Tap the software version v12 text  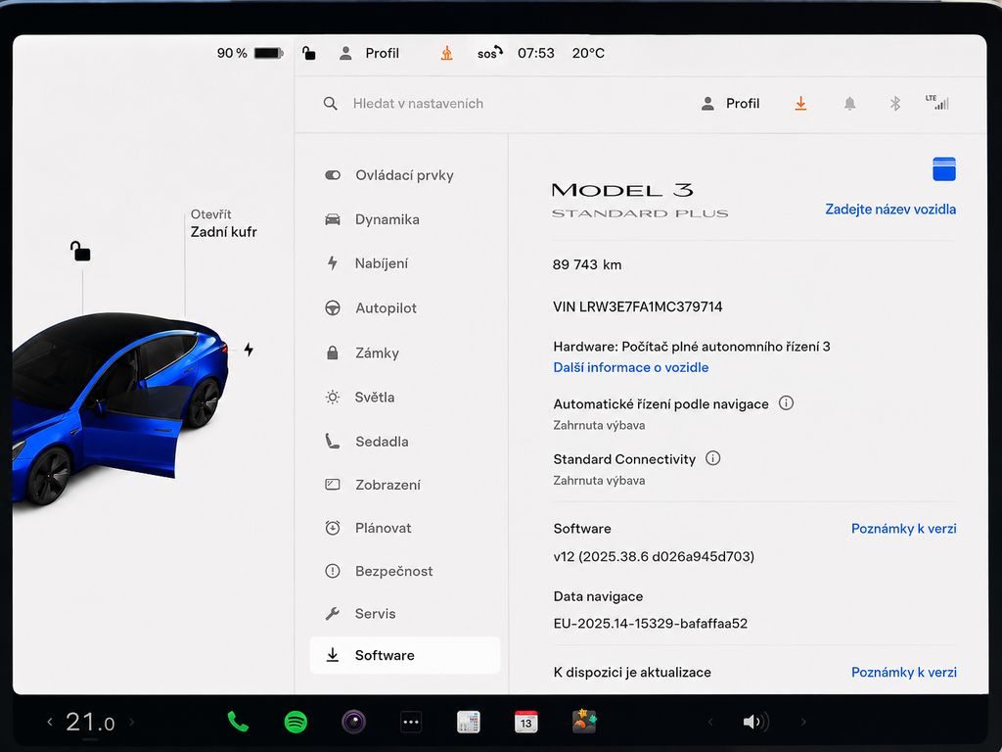[x=654, y=556]
